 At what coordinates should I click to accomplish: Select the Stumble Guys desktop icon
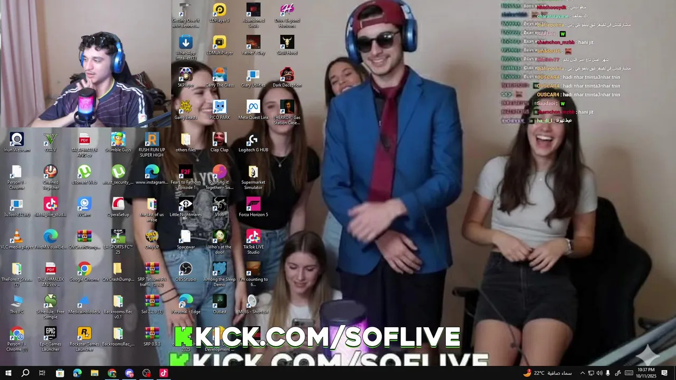coord(118,142)
